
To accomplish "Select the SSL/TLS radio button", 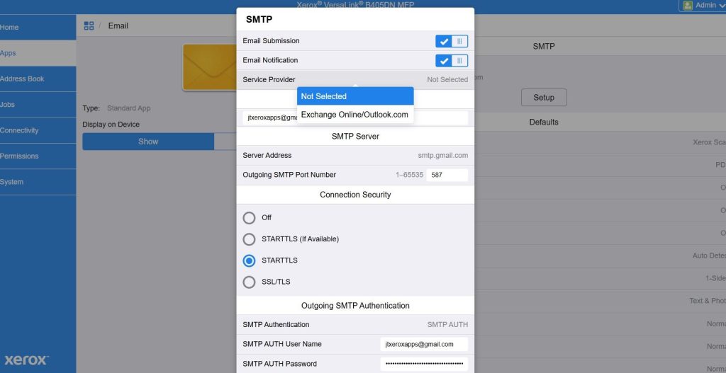I will click(x=249, y=282).
